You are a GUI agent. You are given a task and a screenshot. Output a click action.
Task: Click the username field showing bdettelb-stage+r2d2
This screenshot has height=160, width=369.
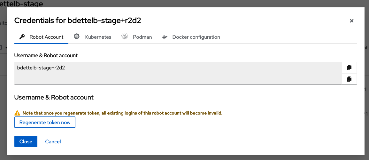click(x=178, y=68)
